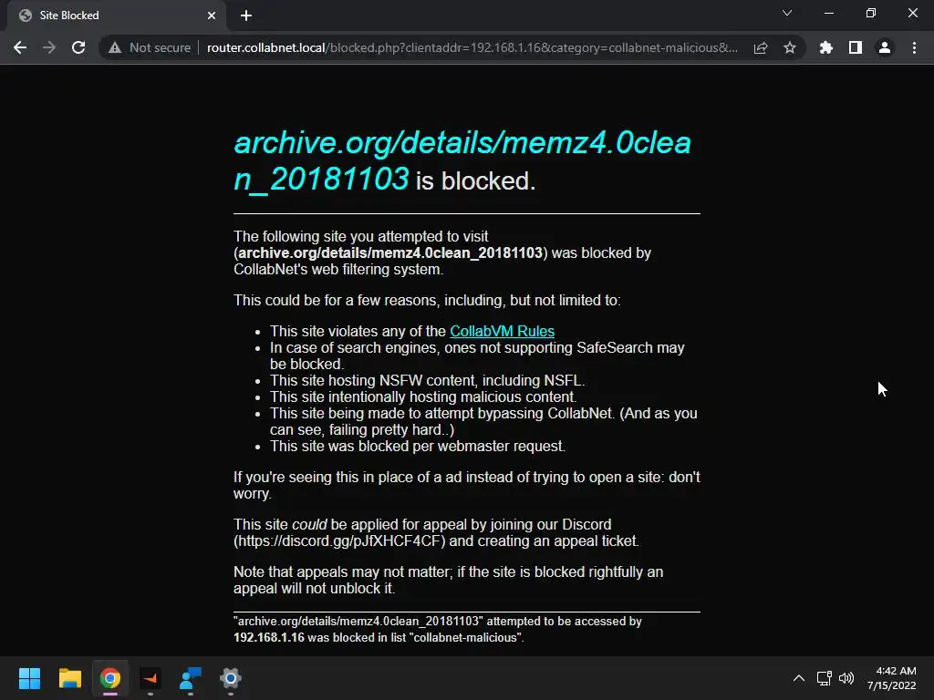Open the Not secure site info warning
This screenshot has width=934, height=700.
(x=150, y=47)
